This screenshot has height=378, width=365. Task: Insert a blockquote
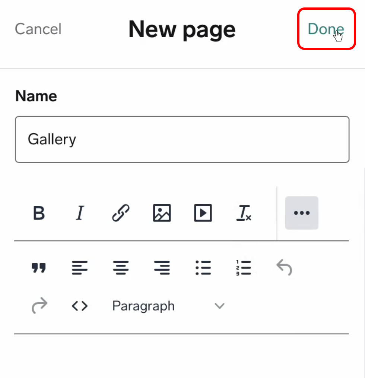39,268
